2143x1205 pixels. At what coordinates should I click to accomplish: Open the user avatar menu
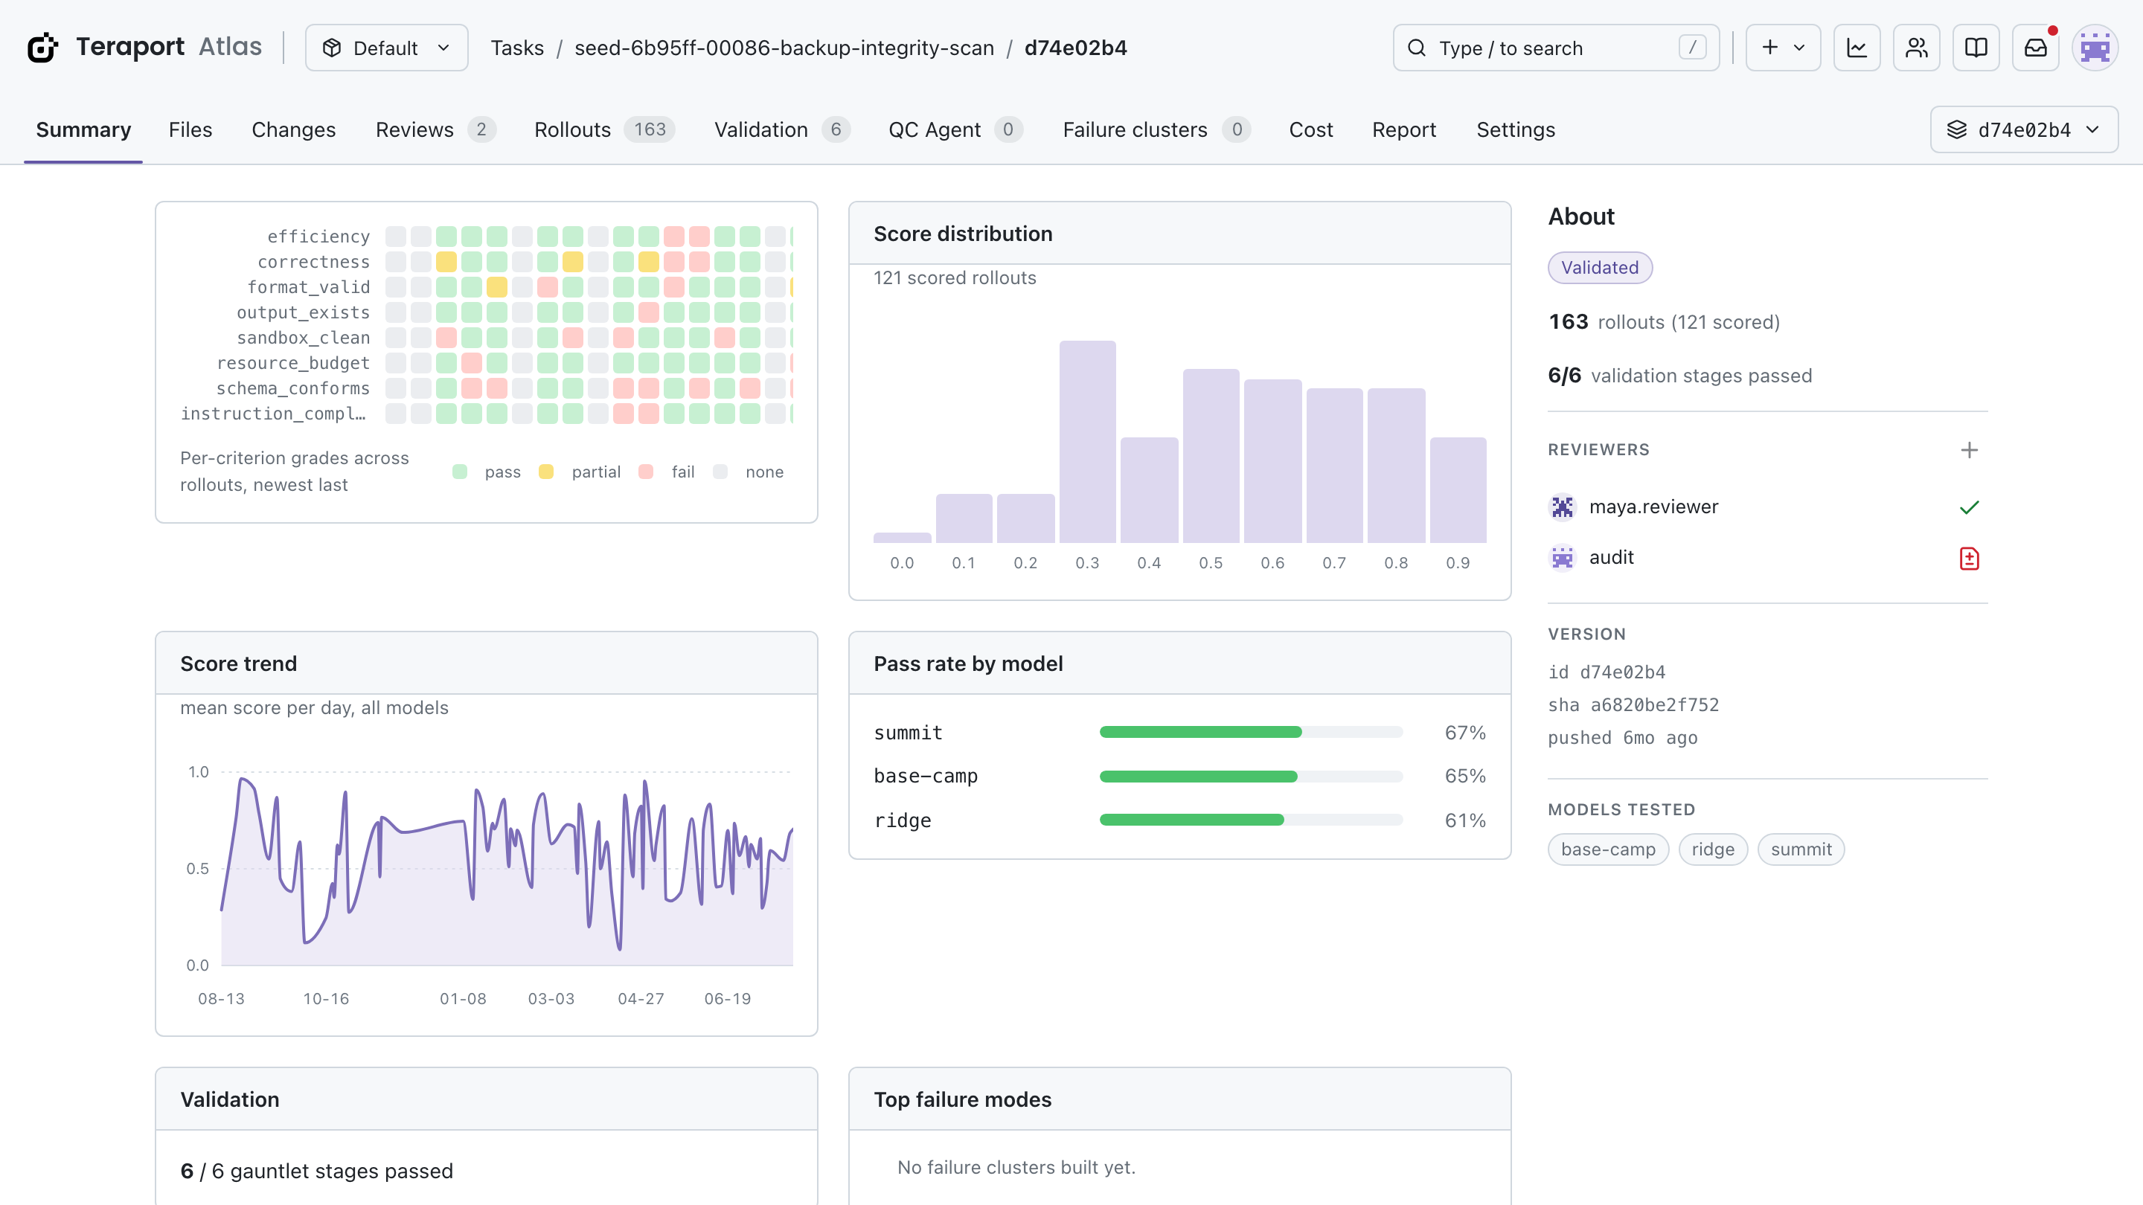(2095, 48)
